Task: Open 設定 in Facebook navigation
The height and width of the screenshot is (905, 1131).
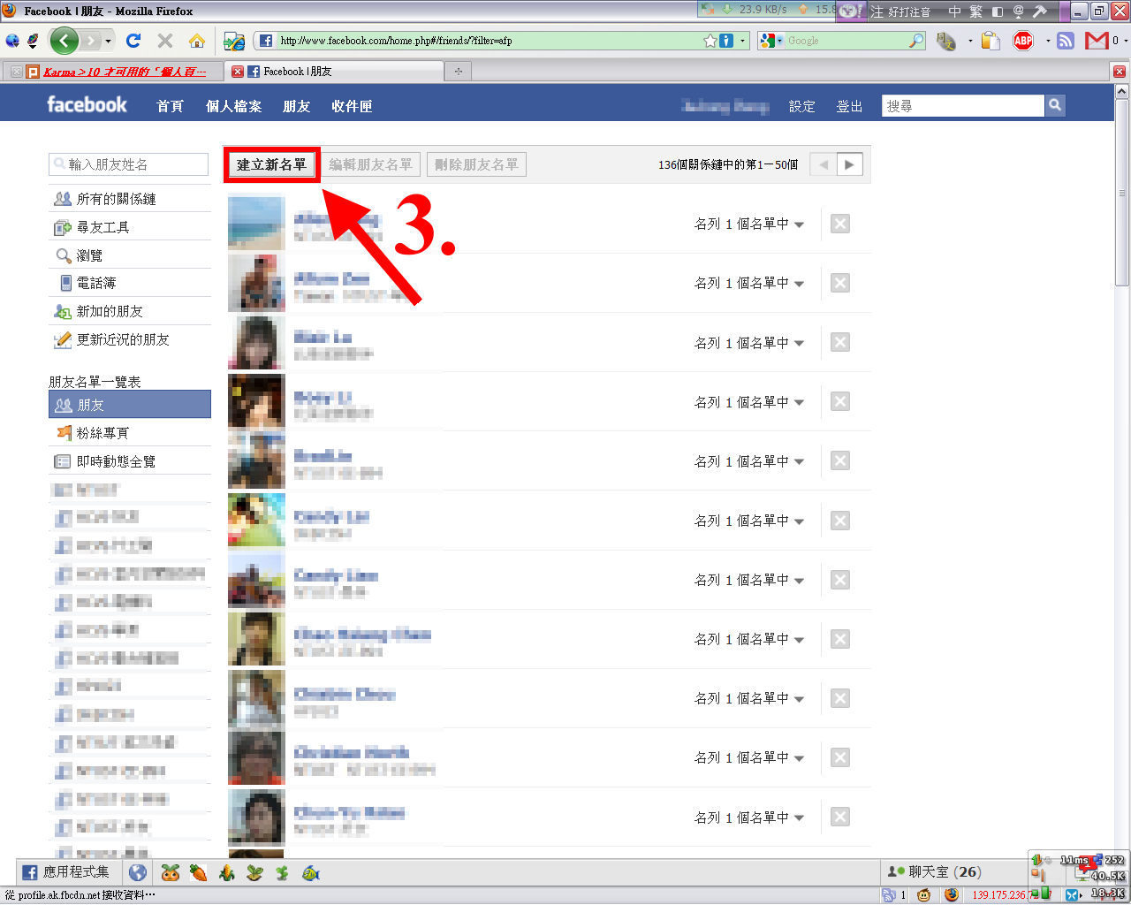Action: pyautogui.click(x=802, y=106)
